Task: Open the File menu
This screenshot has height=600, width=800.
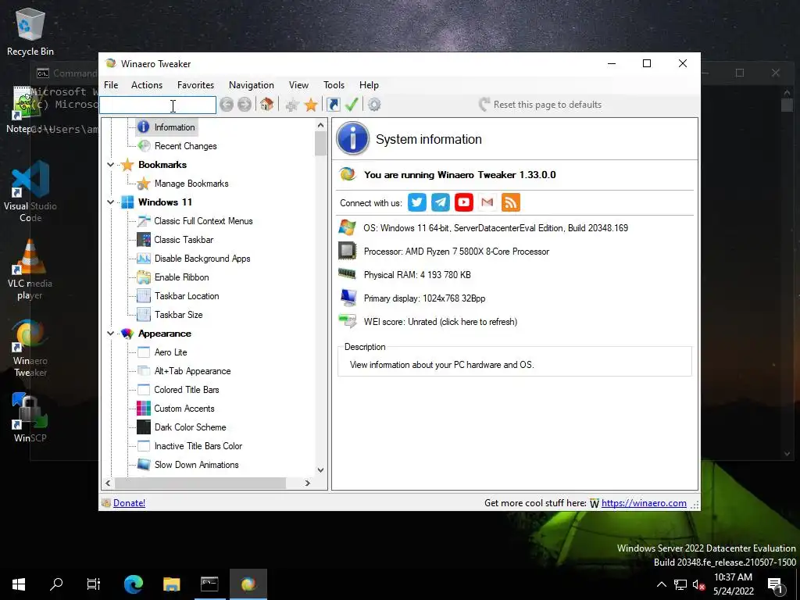Action: pyautogui.click(x=111, y=85)
